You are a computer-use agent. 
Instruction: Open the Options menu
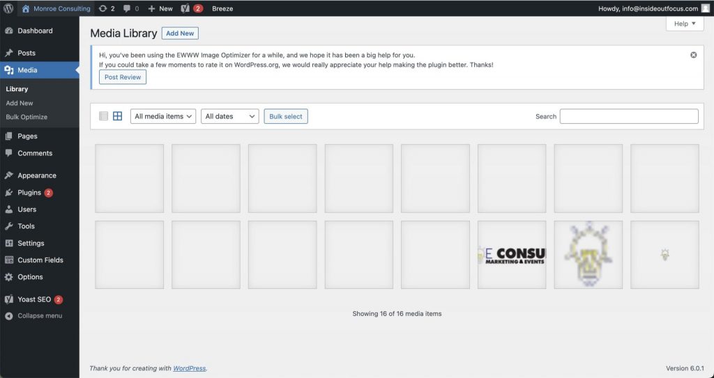[x=40, y=276]
